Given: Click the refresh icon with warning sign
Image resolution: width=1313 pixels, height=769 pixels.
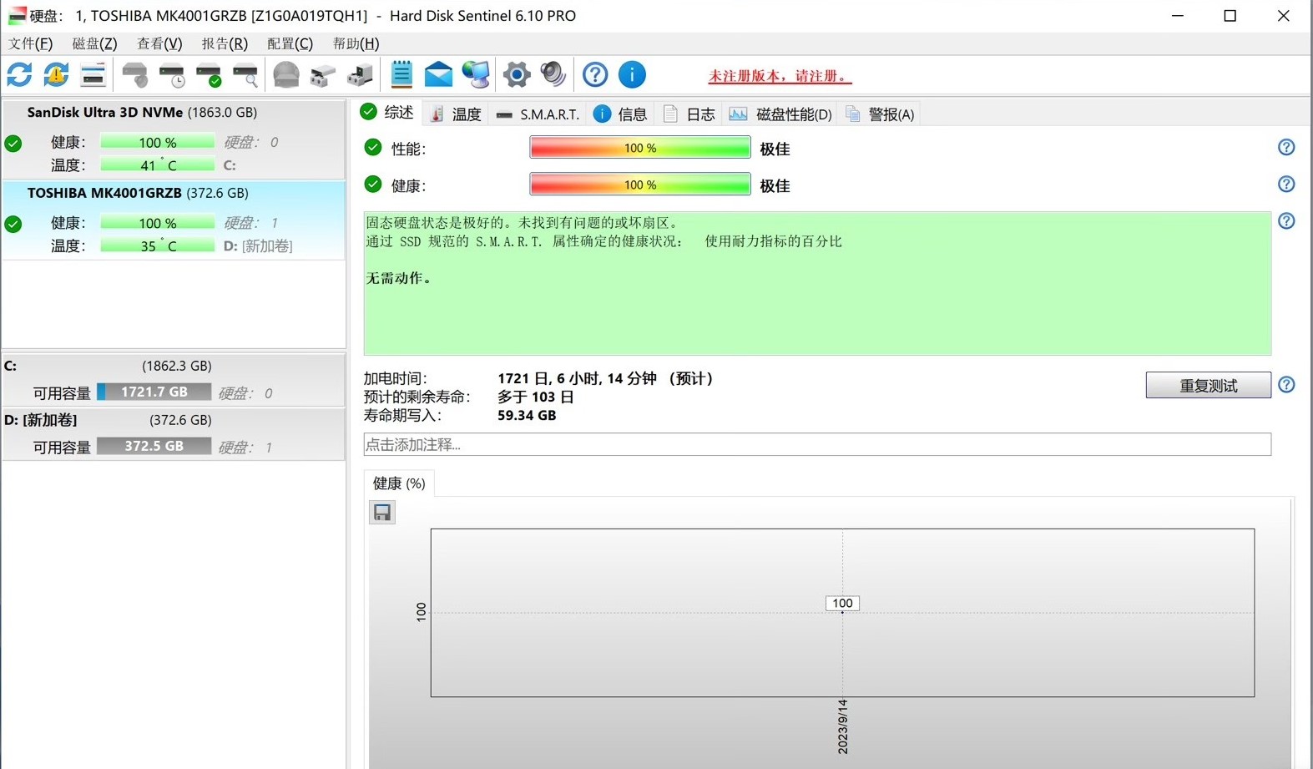Looking at the screenshot, I should [56, 75].
